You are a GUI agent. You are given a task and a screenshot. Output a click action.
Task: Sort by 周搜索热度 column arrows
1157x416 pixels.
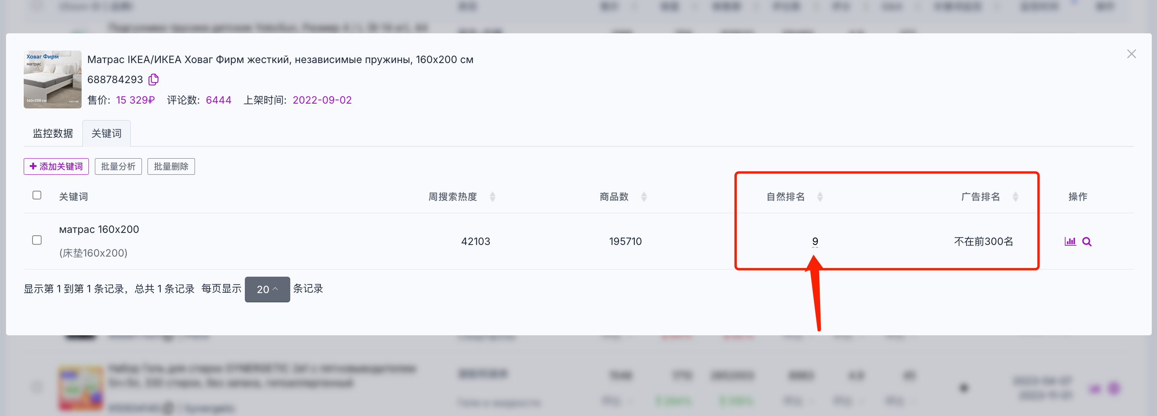tap(492, 197)
